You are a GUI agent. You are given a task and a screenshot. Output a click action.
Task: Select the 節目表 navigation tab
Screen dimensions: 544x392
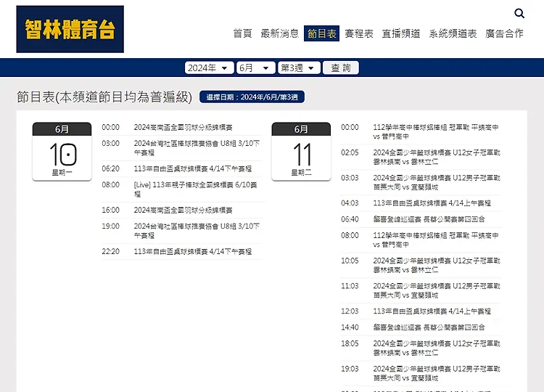321,33
